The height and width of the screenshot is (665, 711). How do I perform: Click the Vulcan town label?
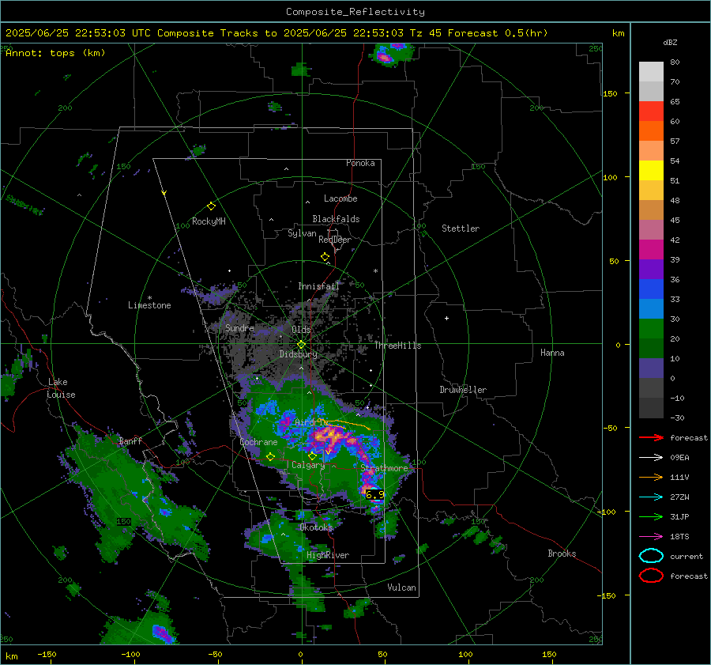tap(401, 588)
